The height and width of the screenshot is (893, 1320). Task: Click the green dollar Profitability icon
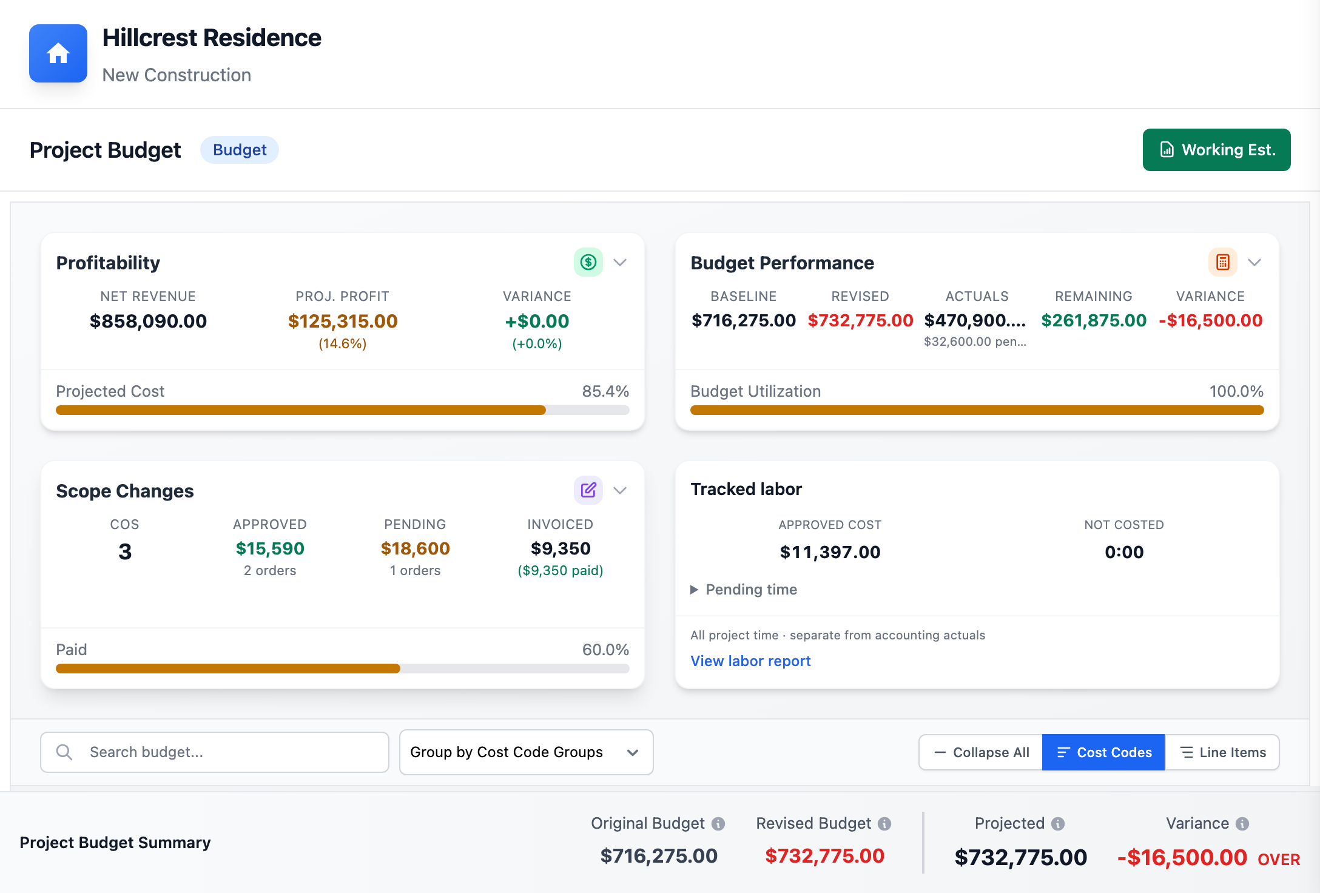click(588, 262)
